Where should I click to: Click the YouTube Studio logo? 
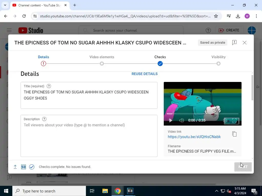coord(31,30)
